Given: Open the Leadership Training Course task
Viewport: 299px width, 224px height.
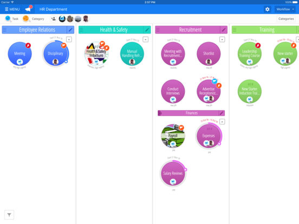Looking at the screenshot, I should pyautogui.click(x=250, y=54).
